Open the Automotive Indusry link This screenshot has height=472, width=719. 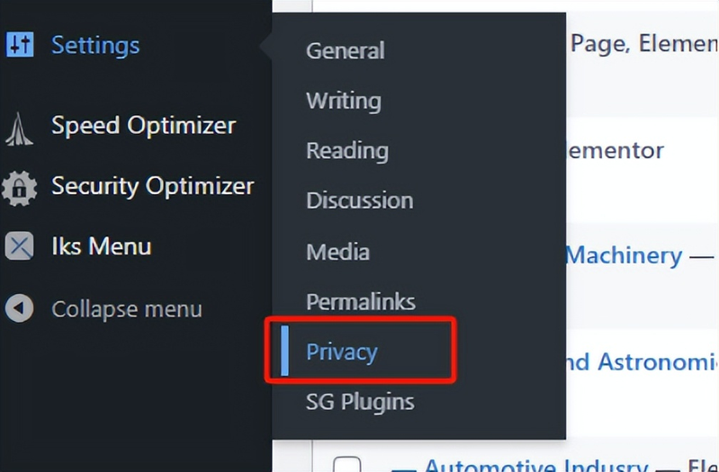tap(535, 465)
